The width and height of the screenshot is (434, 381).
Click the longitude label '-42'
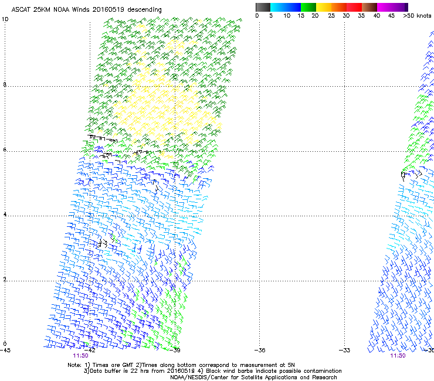[90, 351]
